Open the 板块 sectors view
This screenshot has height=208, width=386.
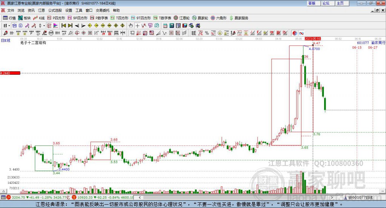24,18
